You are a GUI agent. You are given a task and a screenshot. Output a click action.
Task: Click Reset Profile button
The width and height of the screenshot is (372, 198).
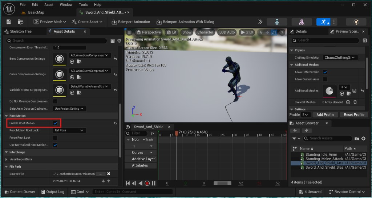coord(354,115)
